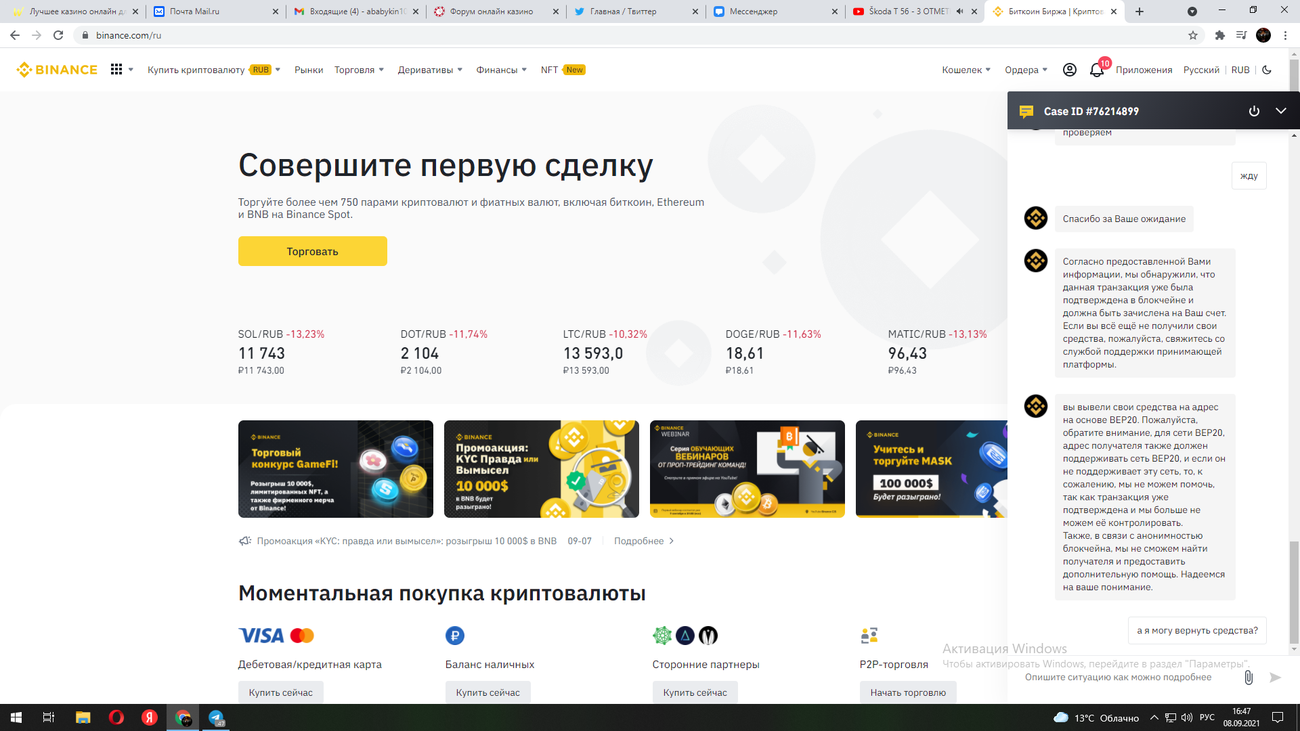Open the GameFi trading contest banner
1300x731 pixels.
point(336,469)
